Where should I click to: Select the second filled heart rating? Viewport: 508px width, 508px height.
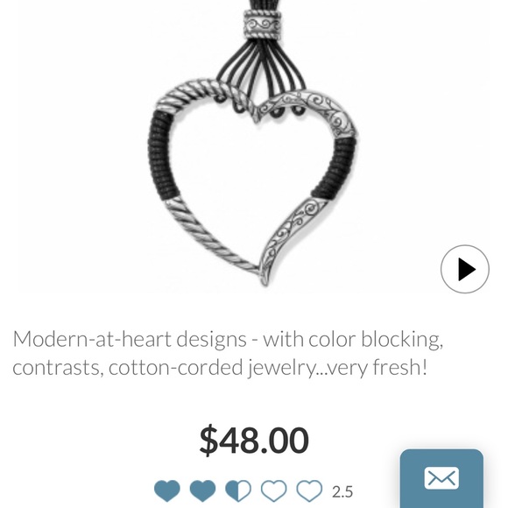202,490
